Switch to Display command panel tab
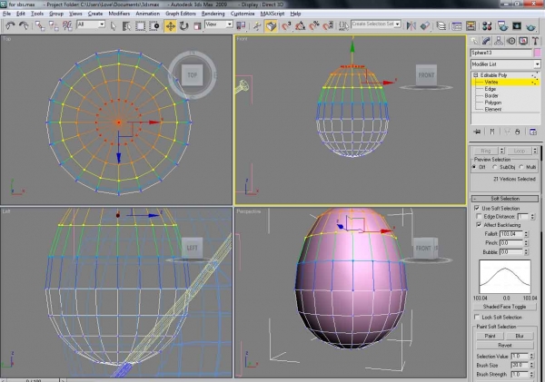Screen dimensions: 545x382 [523, 41]
